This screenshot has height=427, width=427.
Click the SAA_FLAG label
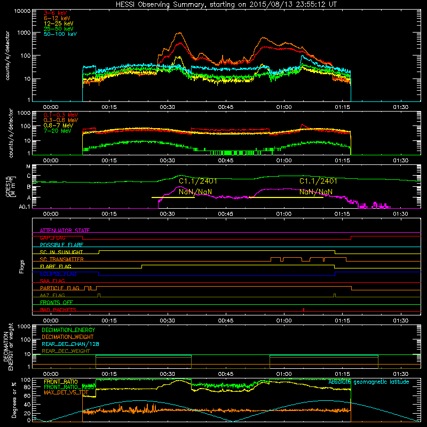pos(52,281)
